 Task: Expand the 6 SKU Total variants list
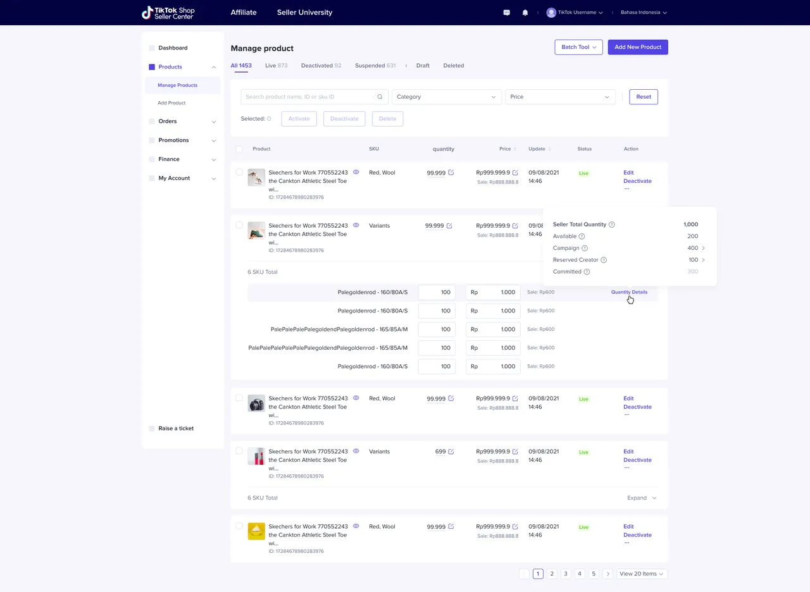pos(642,498)
